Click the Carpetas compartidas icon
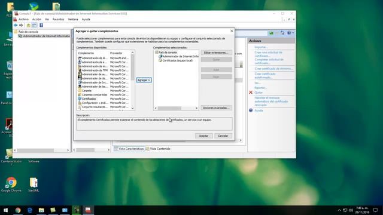The height and width of the screenshot is (215, 383). point(80,94)
